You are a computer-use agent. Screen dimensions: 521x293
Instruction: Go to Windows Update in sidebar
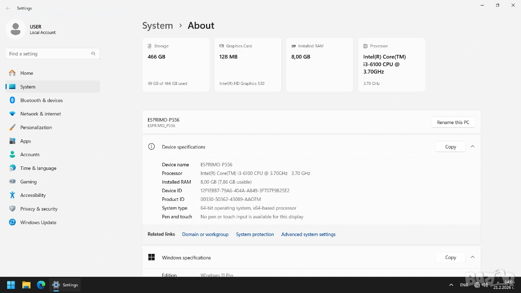coord(38,222)
